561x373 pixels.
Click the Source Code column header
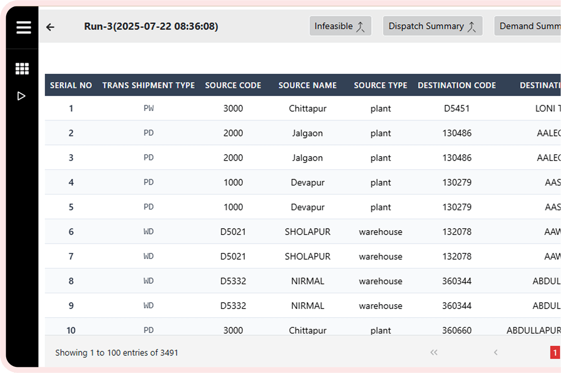click(233, 86)
